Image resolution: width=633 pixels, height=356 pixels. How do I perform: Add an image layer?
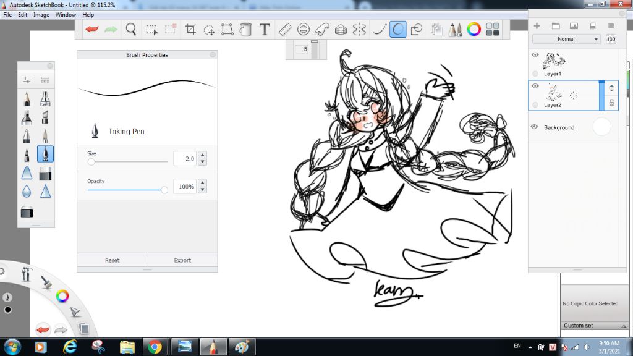point(574,26)
